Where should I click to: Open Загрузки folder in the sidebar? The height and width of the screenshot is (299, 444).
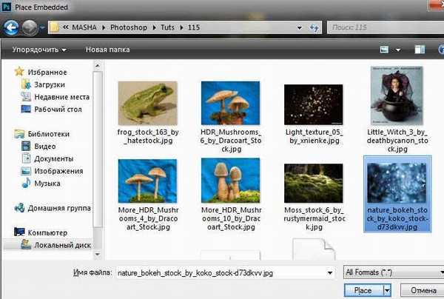coord(52,84)
